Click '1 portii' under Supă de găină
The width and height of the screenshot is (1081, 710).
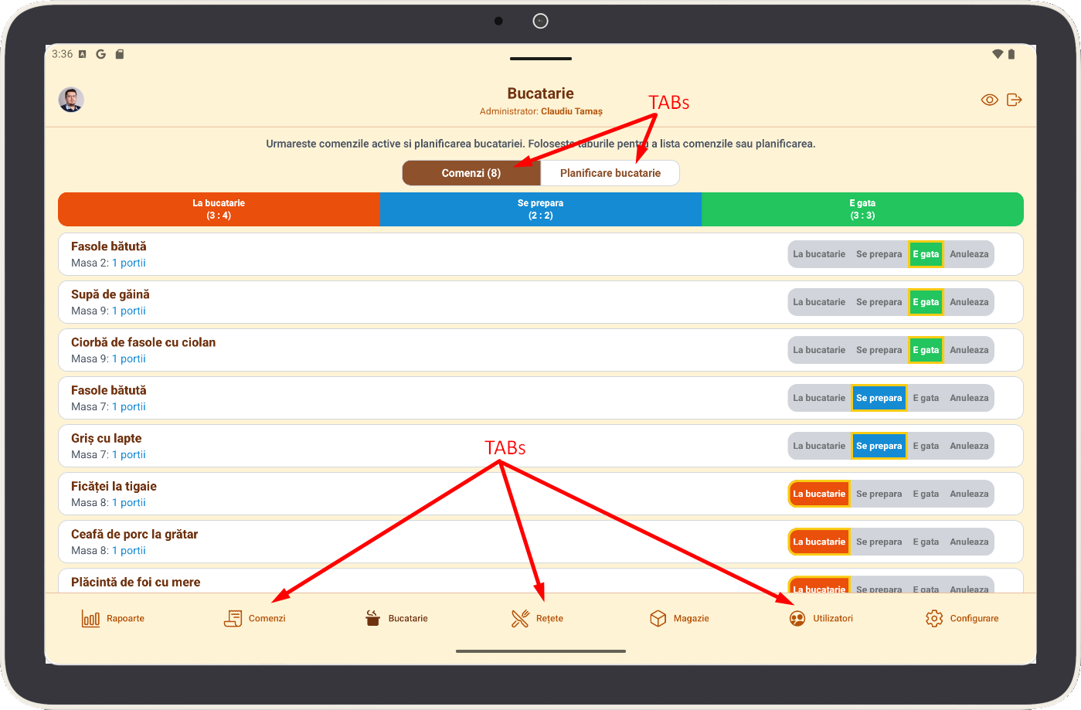tap(128, 311)
